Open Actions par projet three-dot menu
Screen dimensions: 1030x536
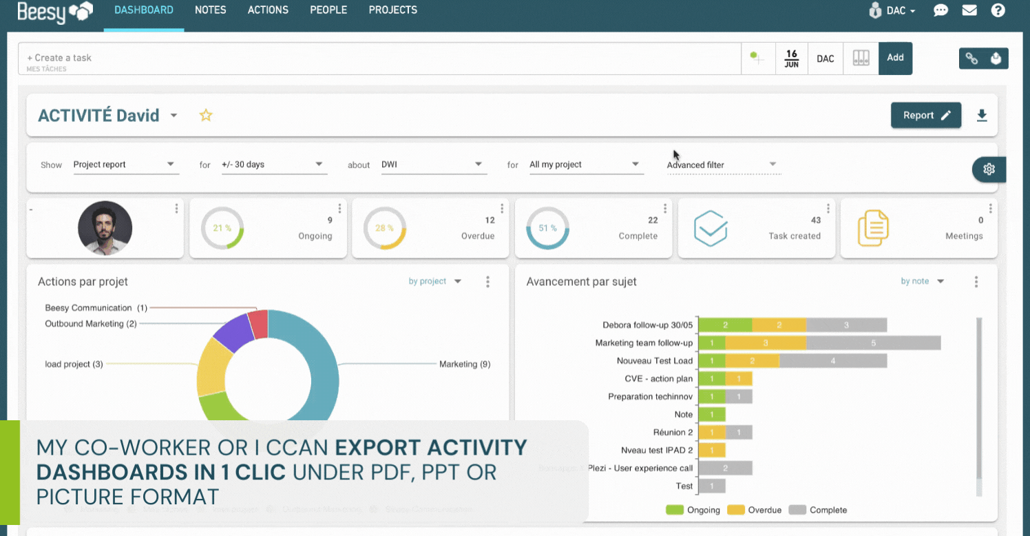(x=487, y=281)
